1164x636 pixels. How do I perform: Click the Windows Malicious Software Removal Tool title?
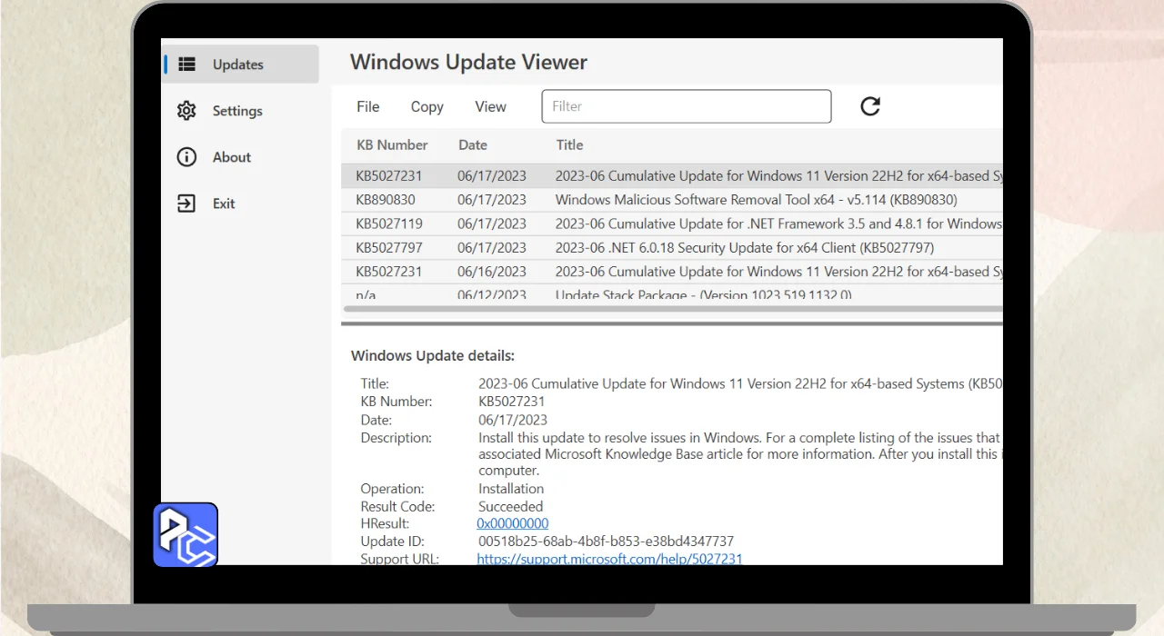tap(756, 200)
